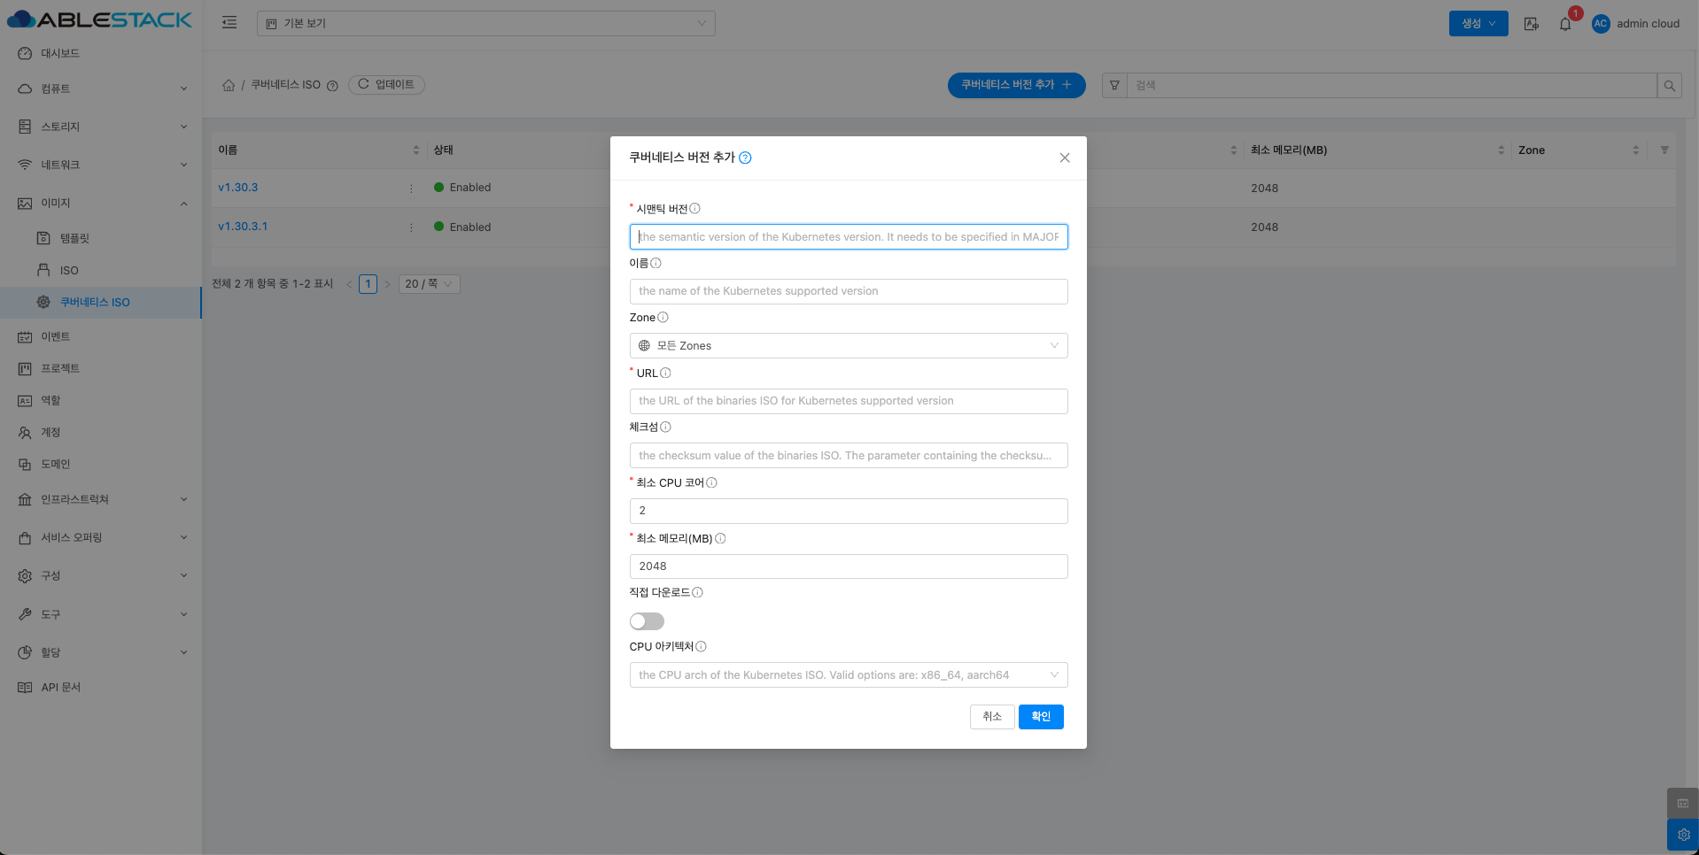Open the Zone dropdown showing 모든 Zones

click(848, 346)
